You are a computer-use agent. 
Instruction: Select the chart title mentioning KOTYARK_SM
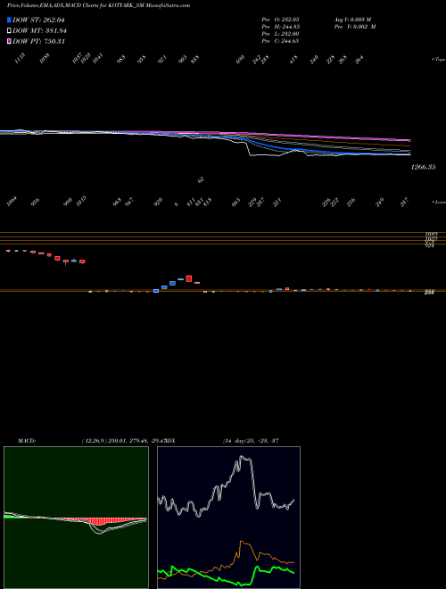click(x=98, y=5)
